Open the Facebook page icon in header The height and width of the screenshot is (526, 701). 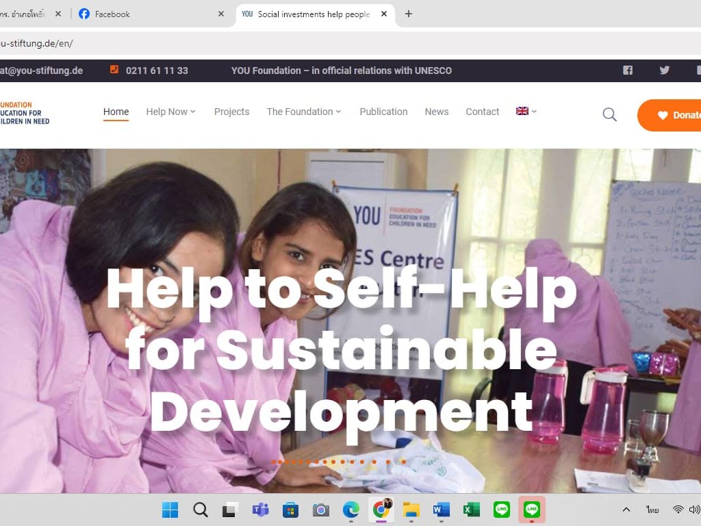click(x=628, y=71)
